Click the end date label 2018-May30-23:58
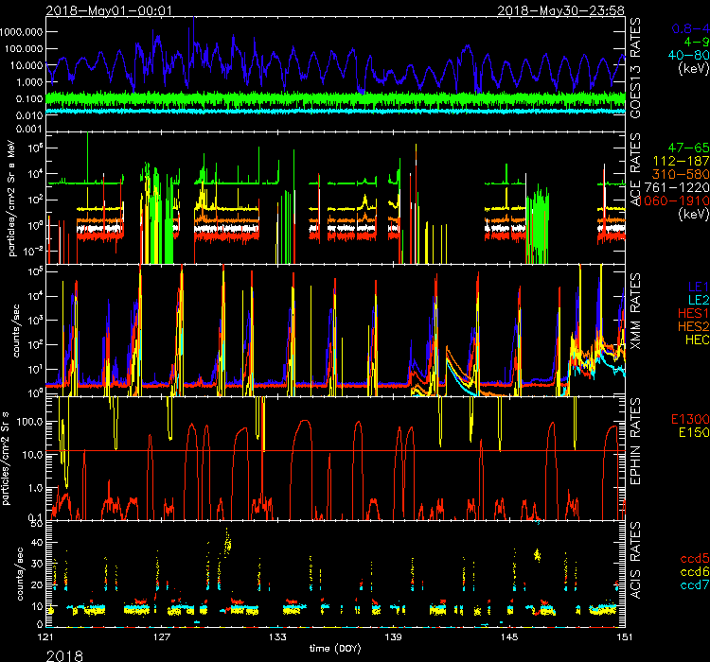 [571, 9]
